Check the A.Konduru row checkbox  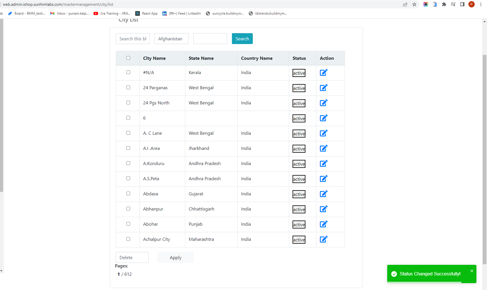(128, 163)
